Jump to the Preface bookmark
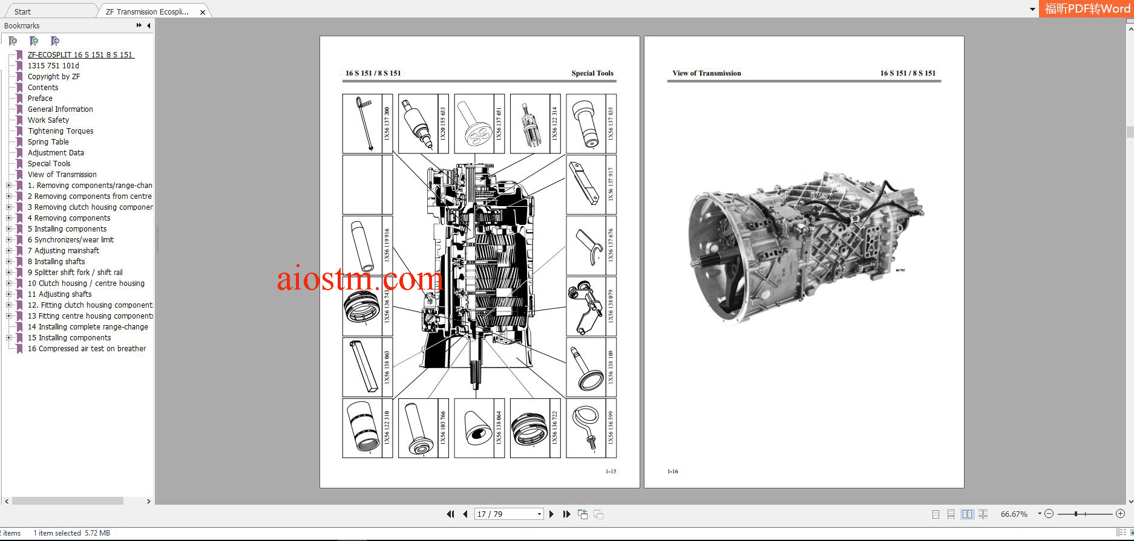Image resolution: width=1134 pixels, height=541 pixels. point(40,99)
